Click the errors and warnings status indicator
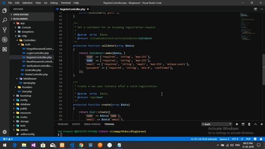Viewport: 265px width, 149px height. 8,139
